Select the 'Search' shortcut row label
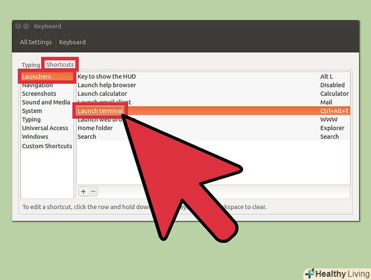The image size is (371, 280). click(x=87, y=137)
